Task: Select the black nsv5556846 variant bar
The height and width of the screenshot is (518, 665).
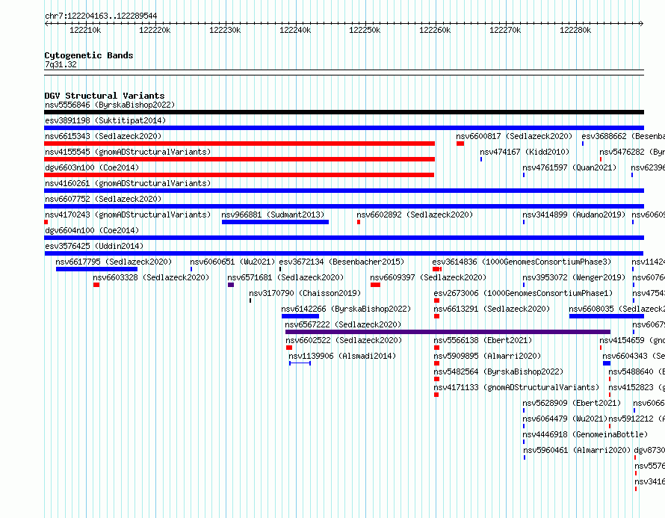Action: (344, 112)
